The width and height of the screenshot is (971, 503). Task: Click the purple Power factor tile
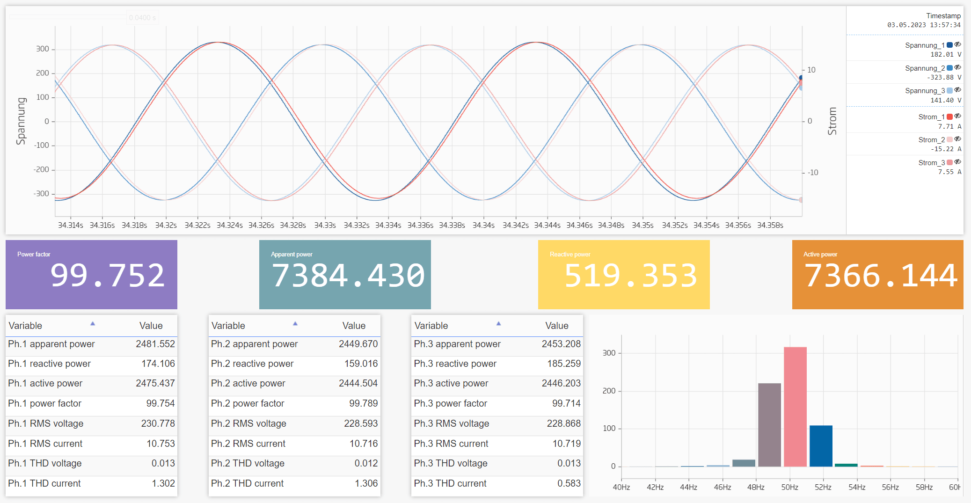click(91, 275)
